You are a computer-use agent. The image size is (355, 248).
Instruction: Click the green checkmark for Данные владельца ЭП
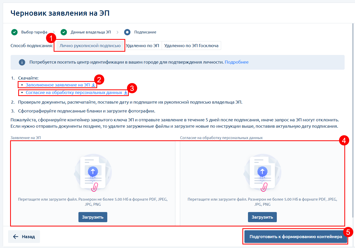tap(64, 32)
